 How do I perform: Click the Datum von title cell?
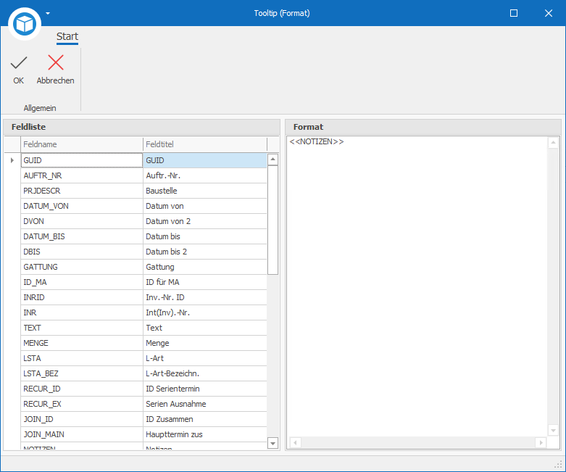[x=205, y=206]
